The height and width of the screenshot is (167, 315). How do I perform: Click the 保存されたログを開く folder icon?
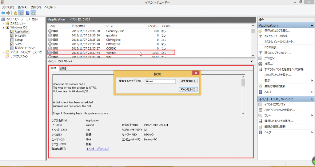point(261,31)
